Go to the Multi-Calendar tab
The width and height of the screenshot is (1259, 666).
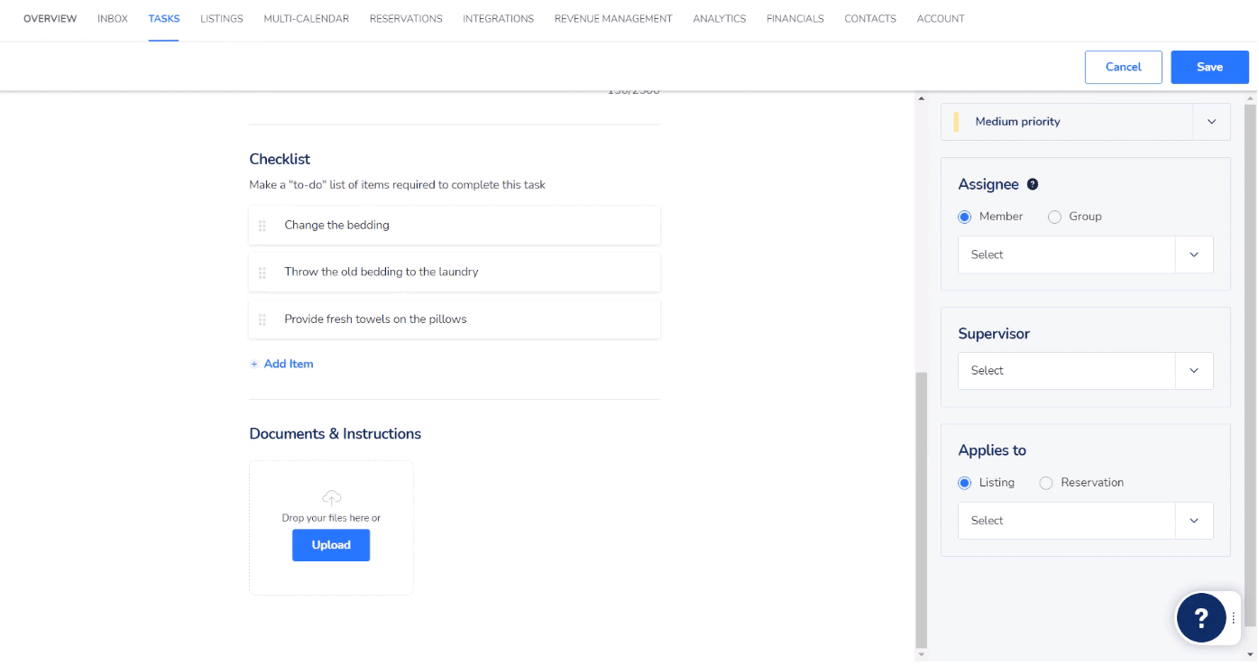coord(306,19)
